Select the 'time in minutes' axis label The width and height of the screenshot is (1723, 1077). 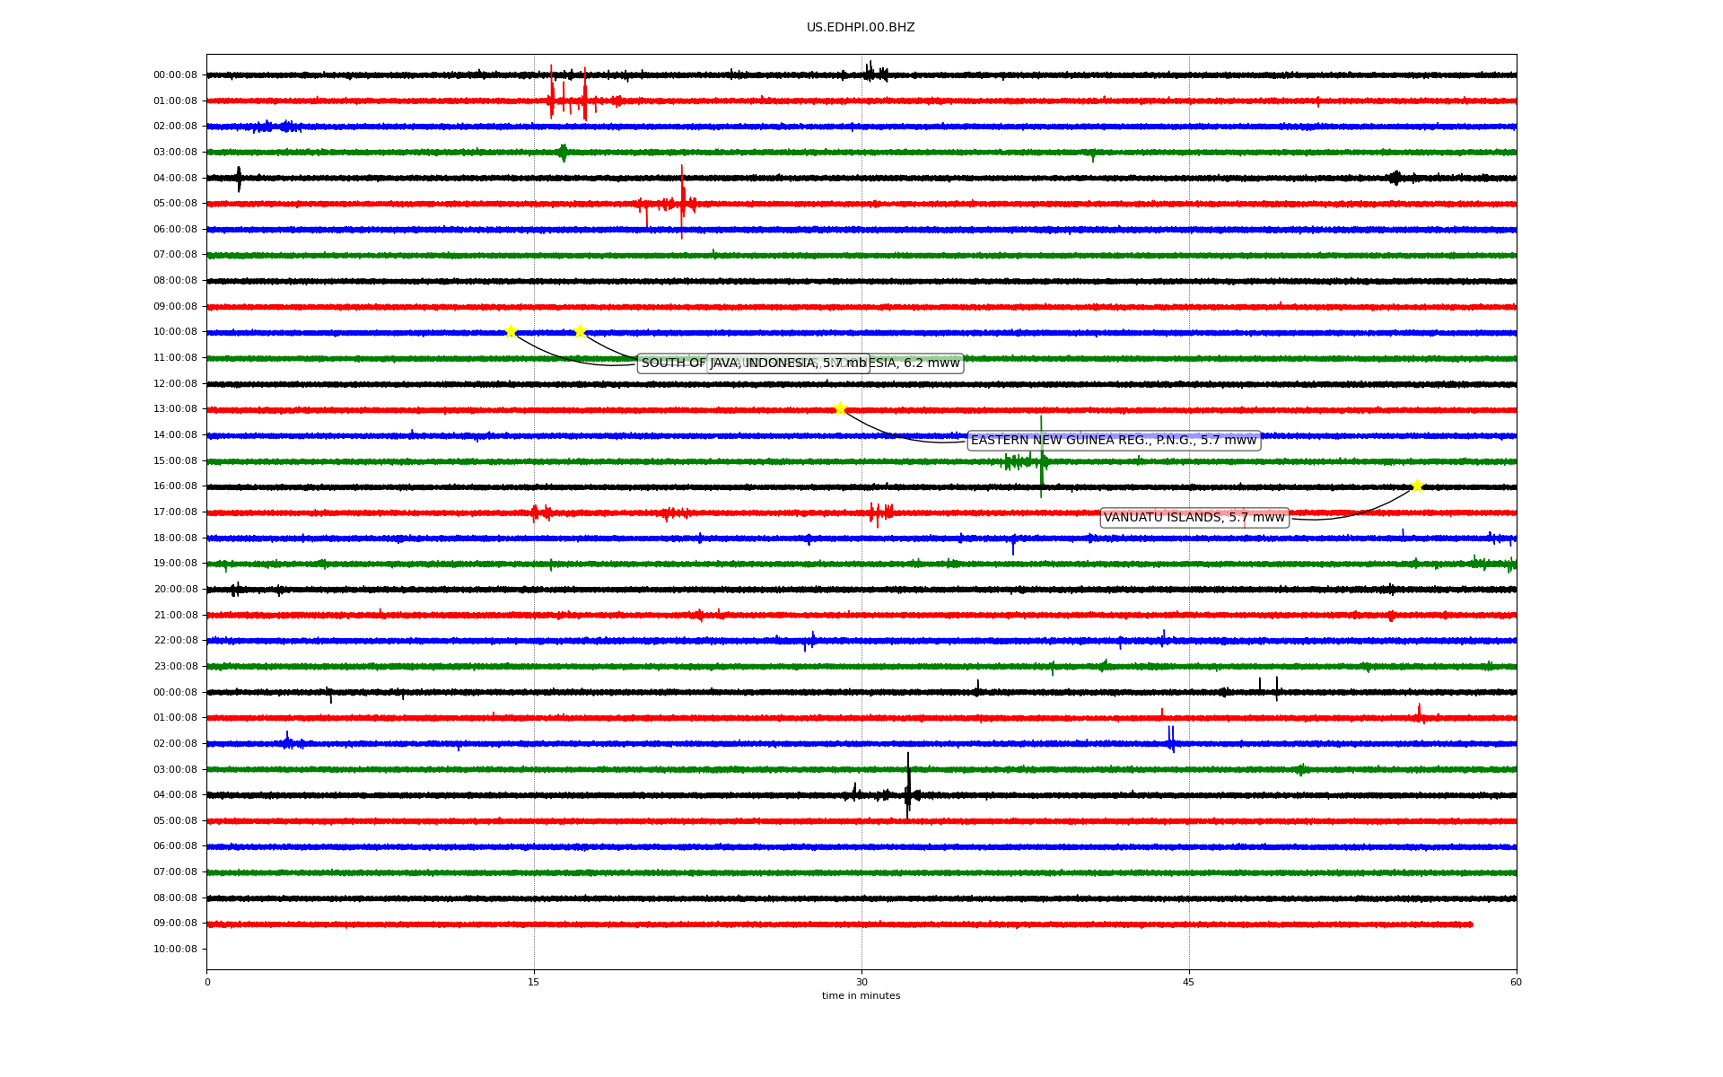(861, 995)
